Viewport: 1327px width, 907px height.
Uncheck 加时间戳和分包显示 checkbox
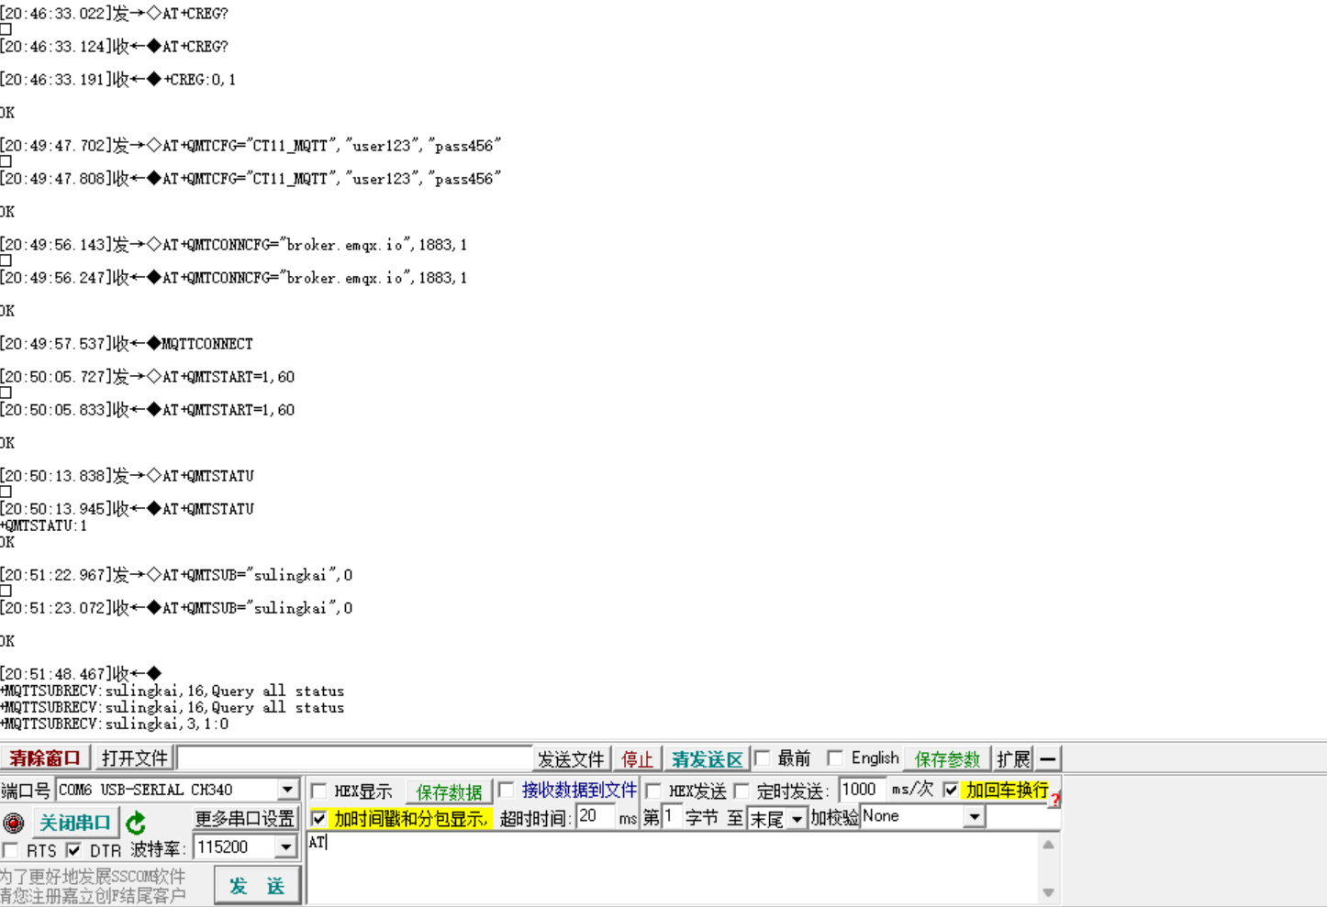click(x=318, y=818)
